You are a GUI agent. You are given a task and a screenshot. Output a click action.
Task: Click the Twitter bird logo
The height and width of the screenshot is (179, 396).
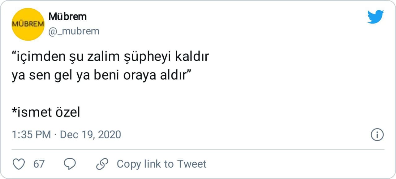click(376, 17)
